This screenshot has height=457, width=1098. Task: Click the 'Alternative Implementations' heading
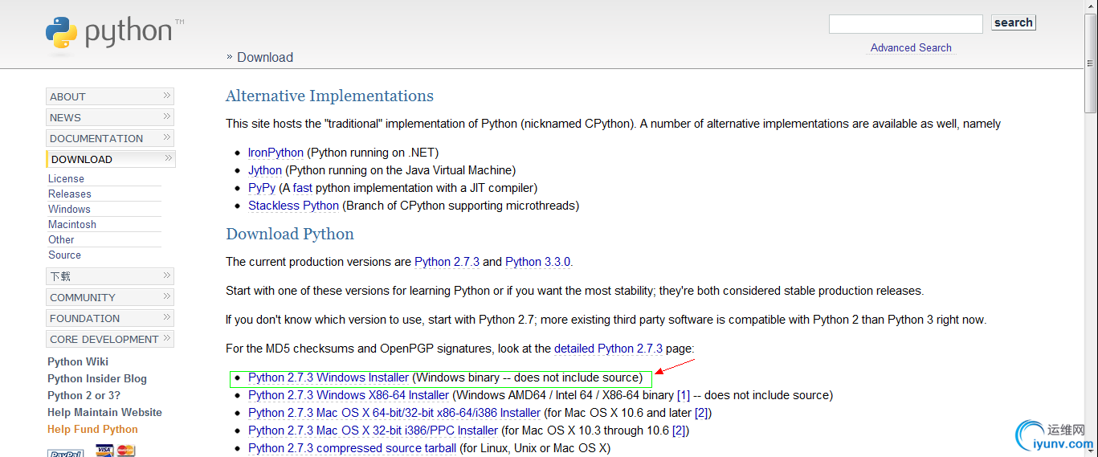[x=329, y=96]
